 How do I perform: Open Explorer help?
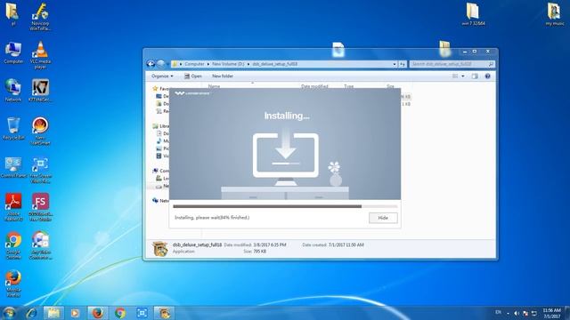pos(487,76)
